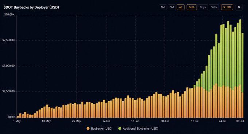The height and width of the screenshot is (134, 248).
Task: Click the $7,500.00 y-axis label
Action: 8,40
